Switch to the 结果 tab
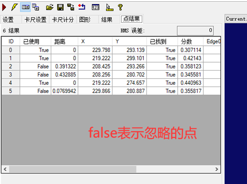Image resolution: width=247 pixels, height=184 pixels. click(109, 20)
